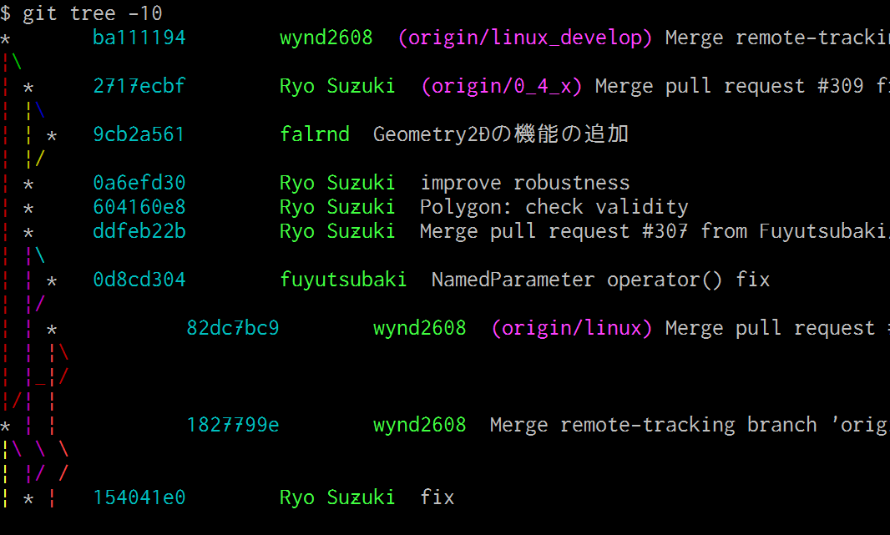Select the commit hash 0a6efd30

point(139,183)
